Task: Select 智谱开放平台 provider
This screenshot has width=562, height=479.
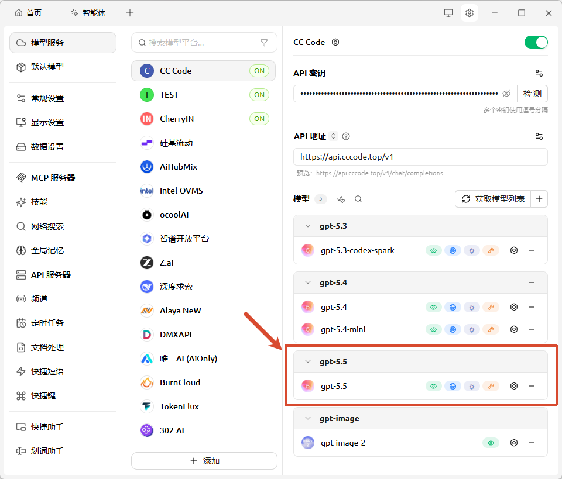Action: (x=203, y=239)
